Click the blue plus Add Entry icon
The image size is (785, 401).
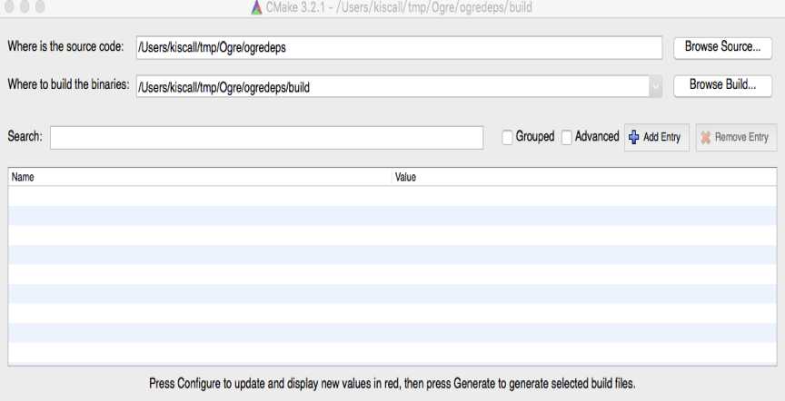pyautogui.click(x=634, y=137)
